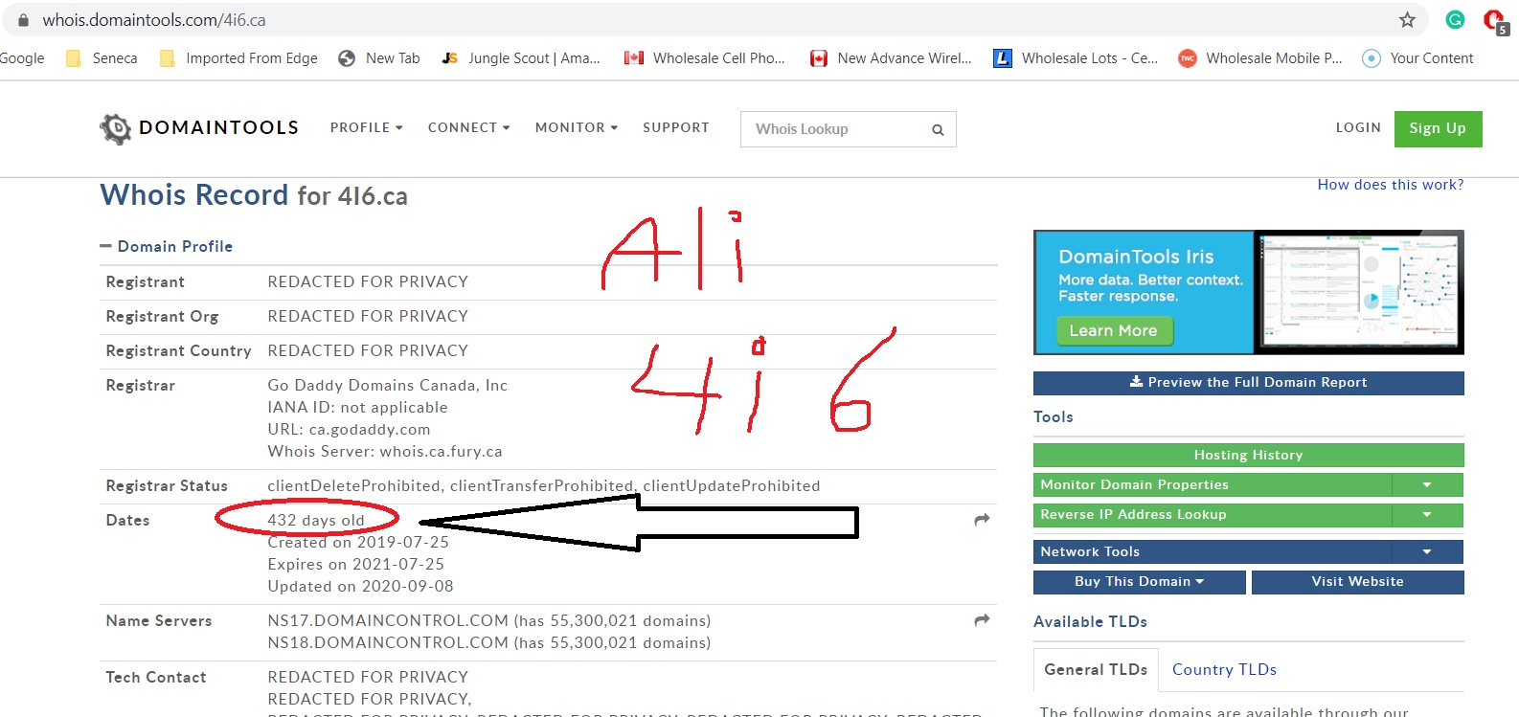Collapse the Domain Profile section

point(167,246)
